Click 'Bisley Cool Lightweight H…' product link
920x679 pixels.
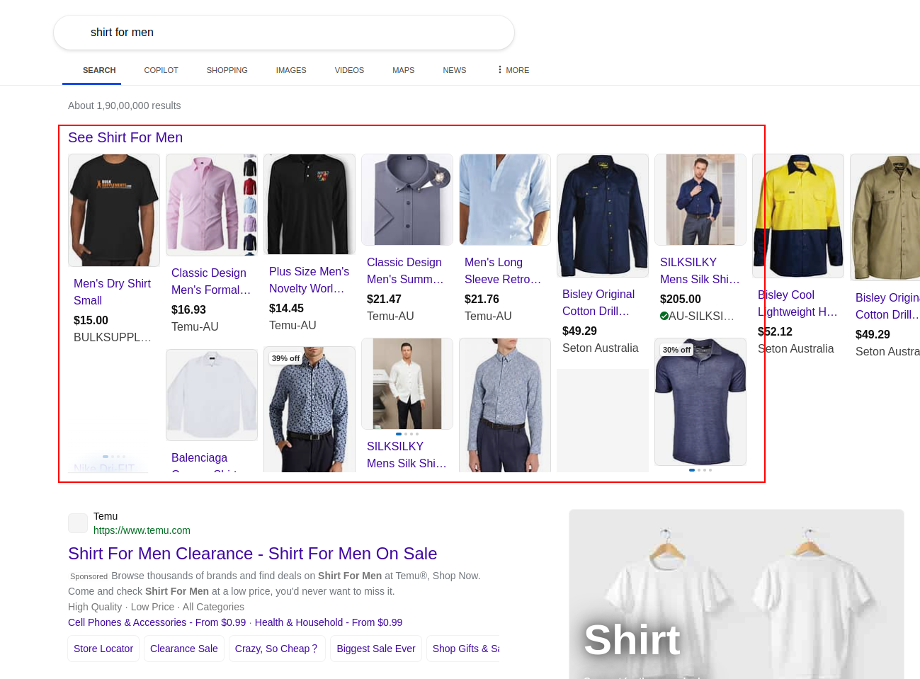797,303
